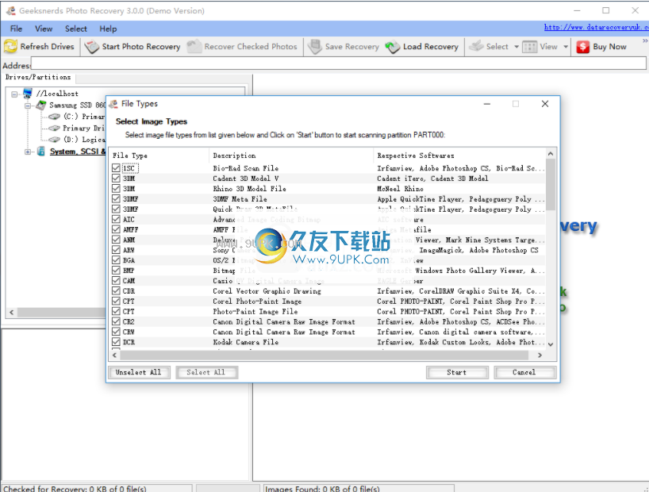Open the File menu
The height and width of the screenshot is (492, 649).
point(16,29)
